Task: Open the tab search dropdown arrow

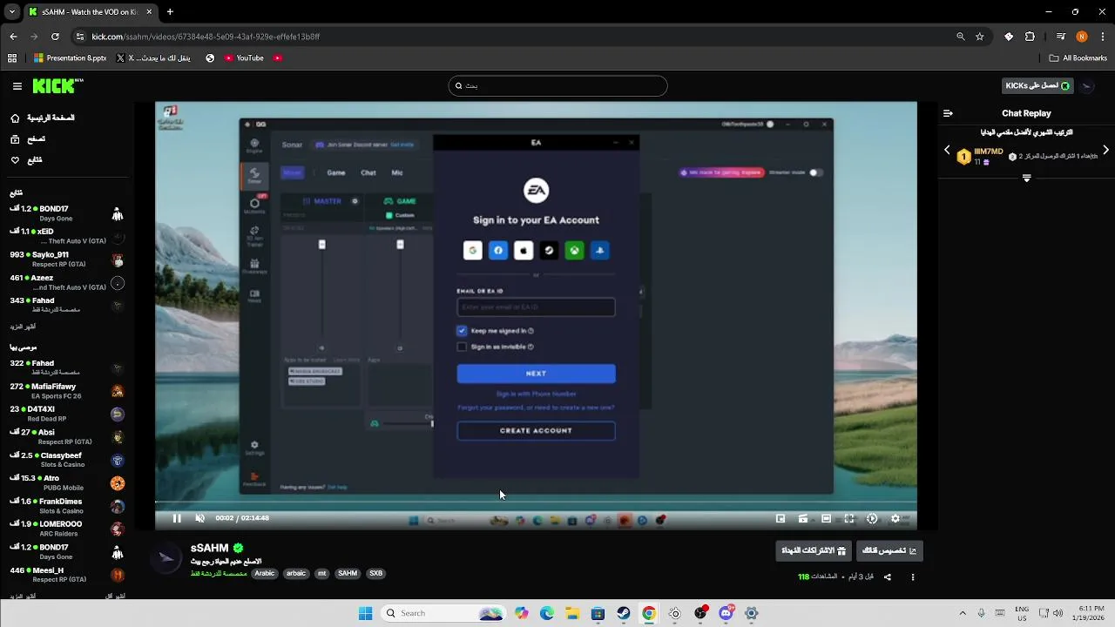Action: (12, 12)
